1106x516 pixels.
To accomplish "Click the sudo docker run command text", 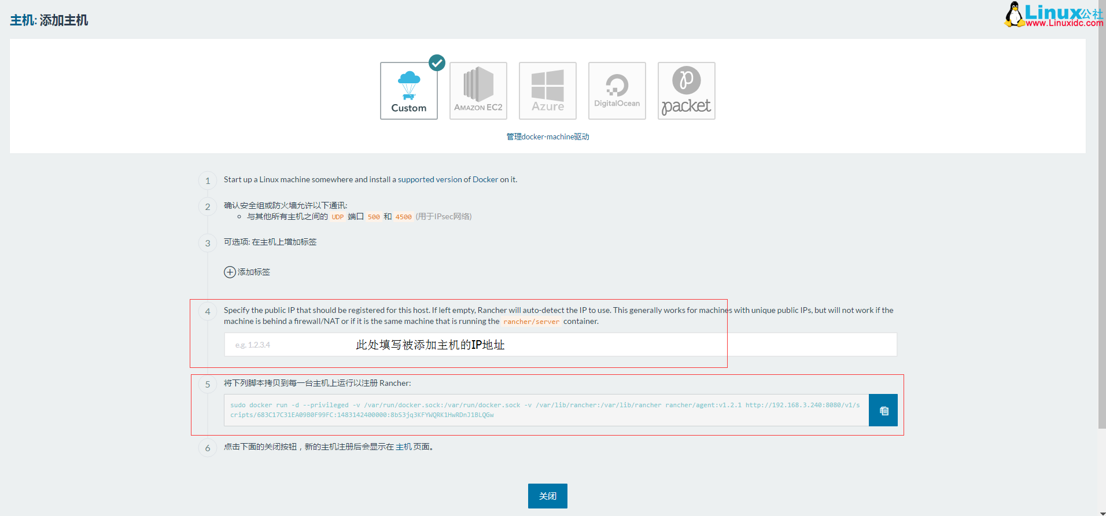I will [x=545, y=410].
